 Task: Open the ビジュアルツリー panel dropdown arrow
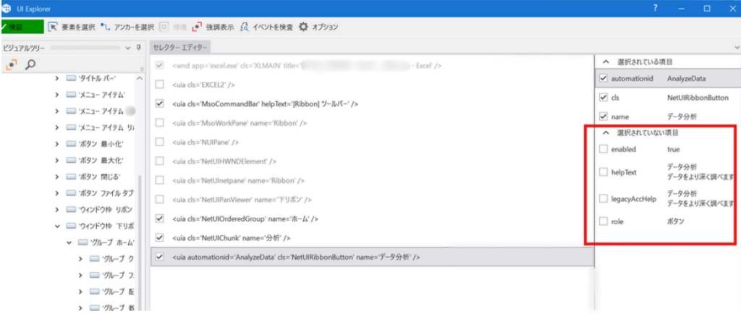127,48
